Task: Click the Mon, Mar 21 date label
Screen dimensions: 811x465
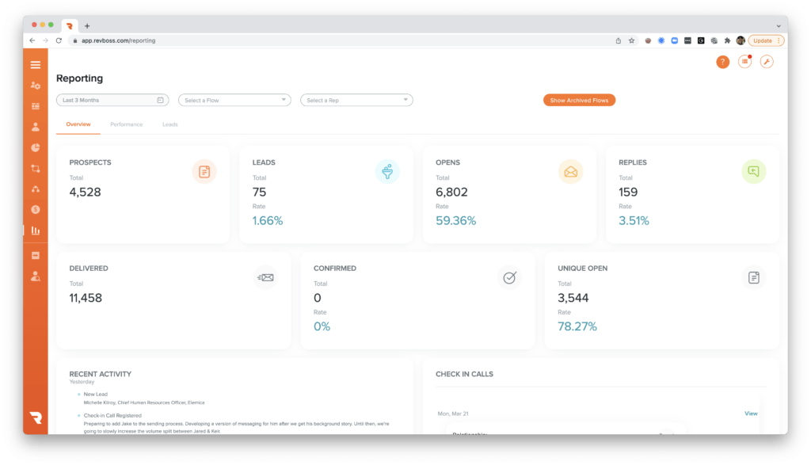Action: (453, 414)
